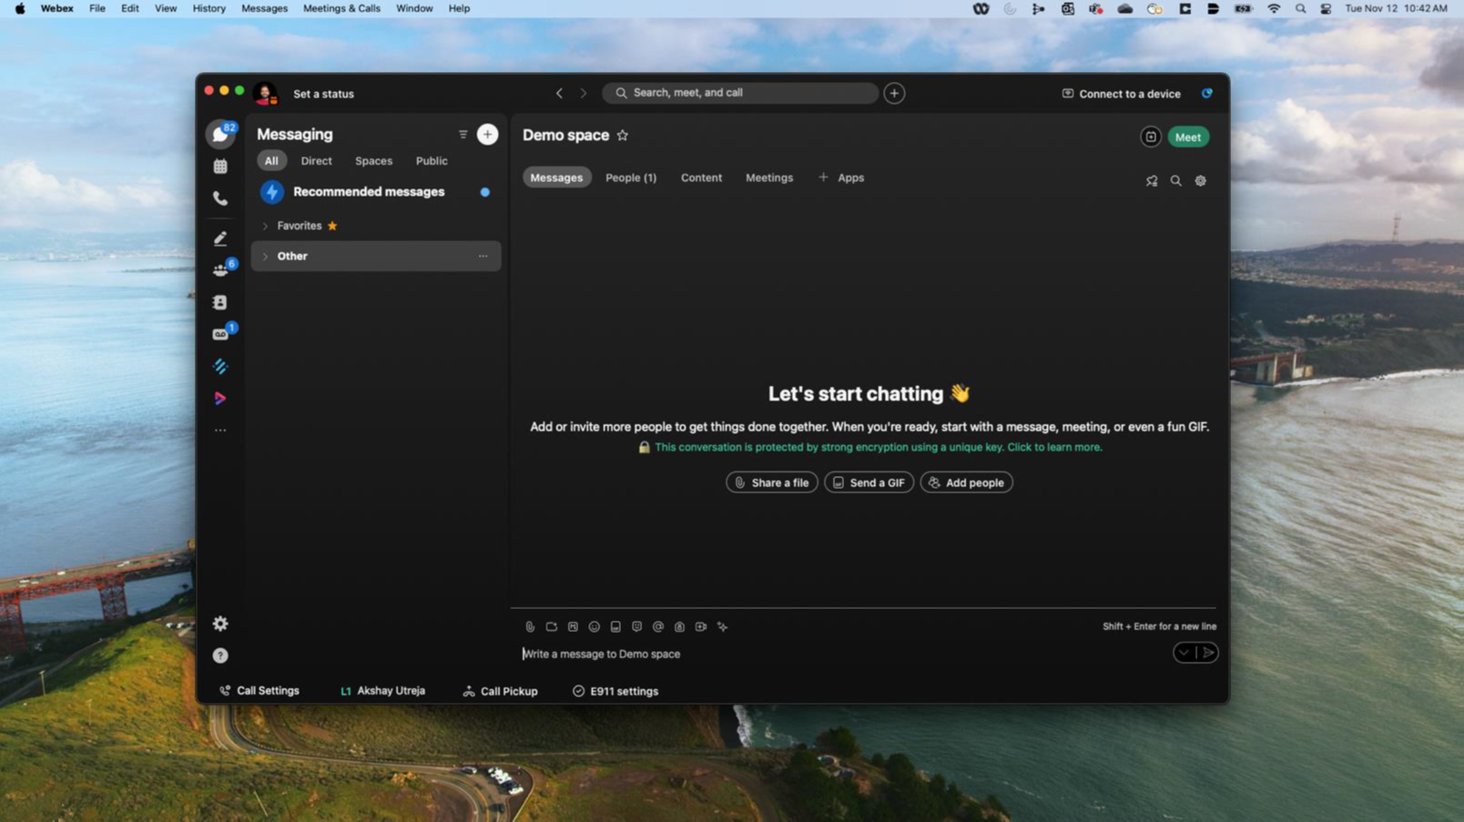Go back with the left arrow

point(560,93)
